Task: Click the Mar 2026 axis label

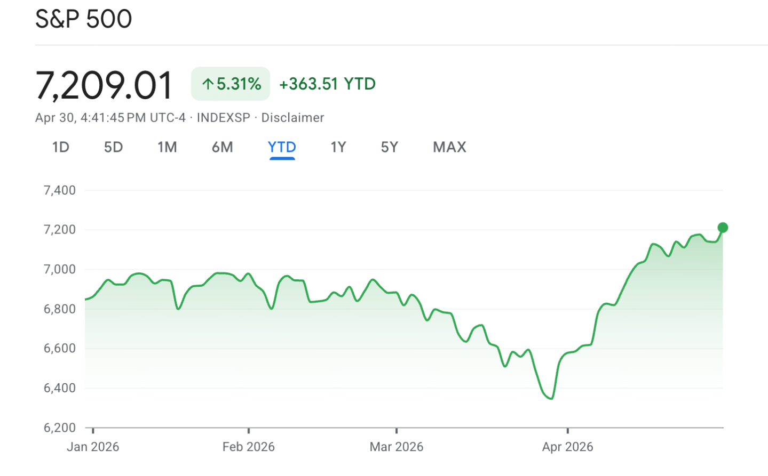Action: (x=397, y=447)
